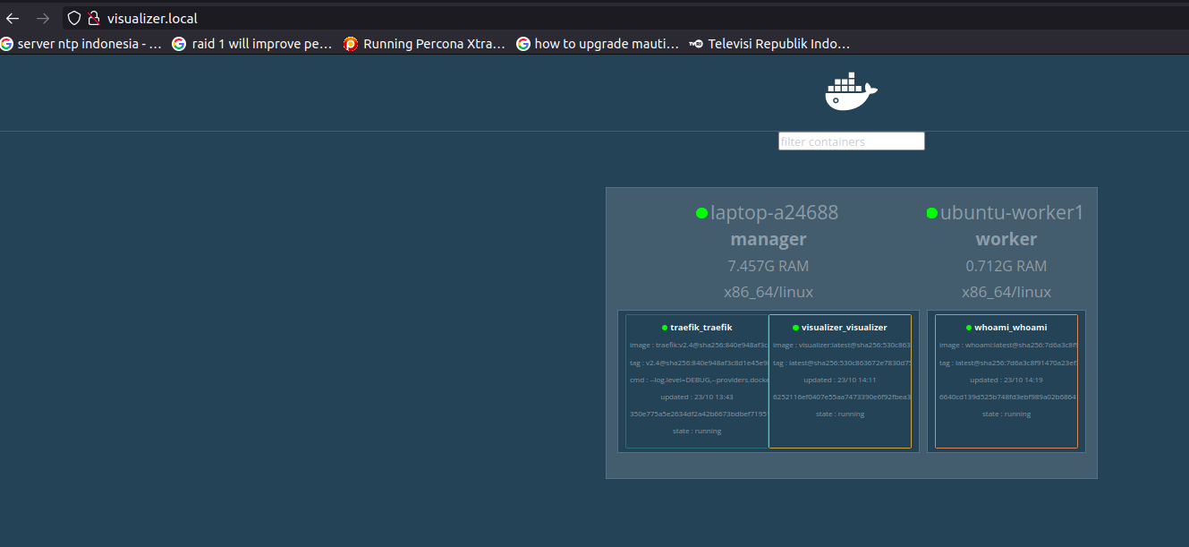Open the "how to upgrade mauti" bookmark
This screenshot has width=1189, height=547.
(598, 43)
